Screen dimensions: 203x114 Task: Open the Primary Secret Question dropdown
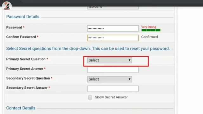point(109,60)
